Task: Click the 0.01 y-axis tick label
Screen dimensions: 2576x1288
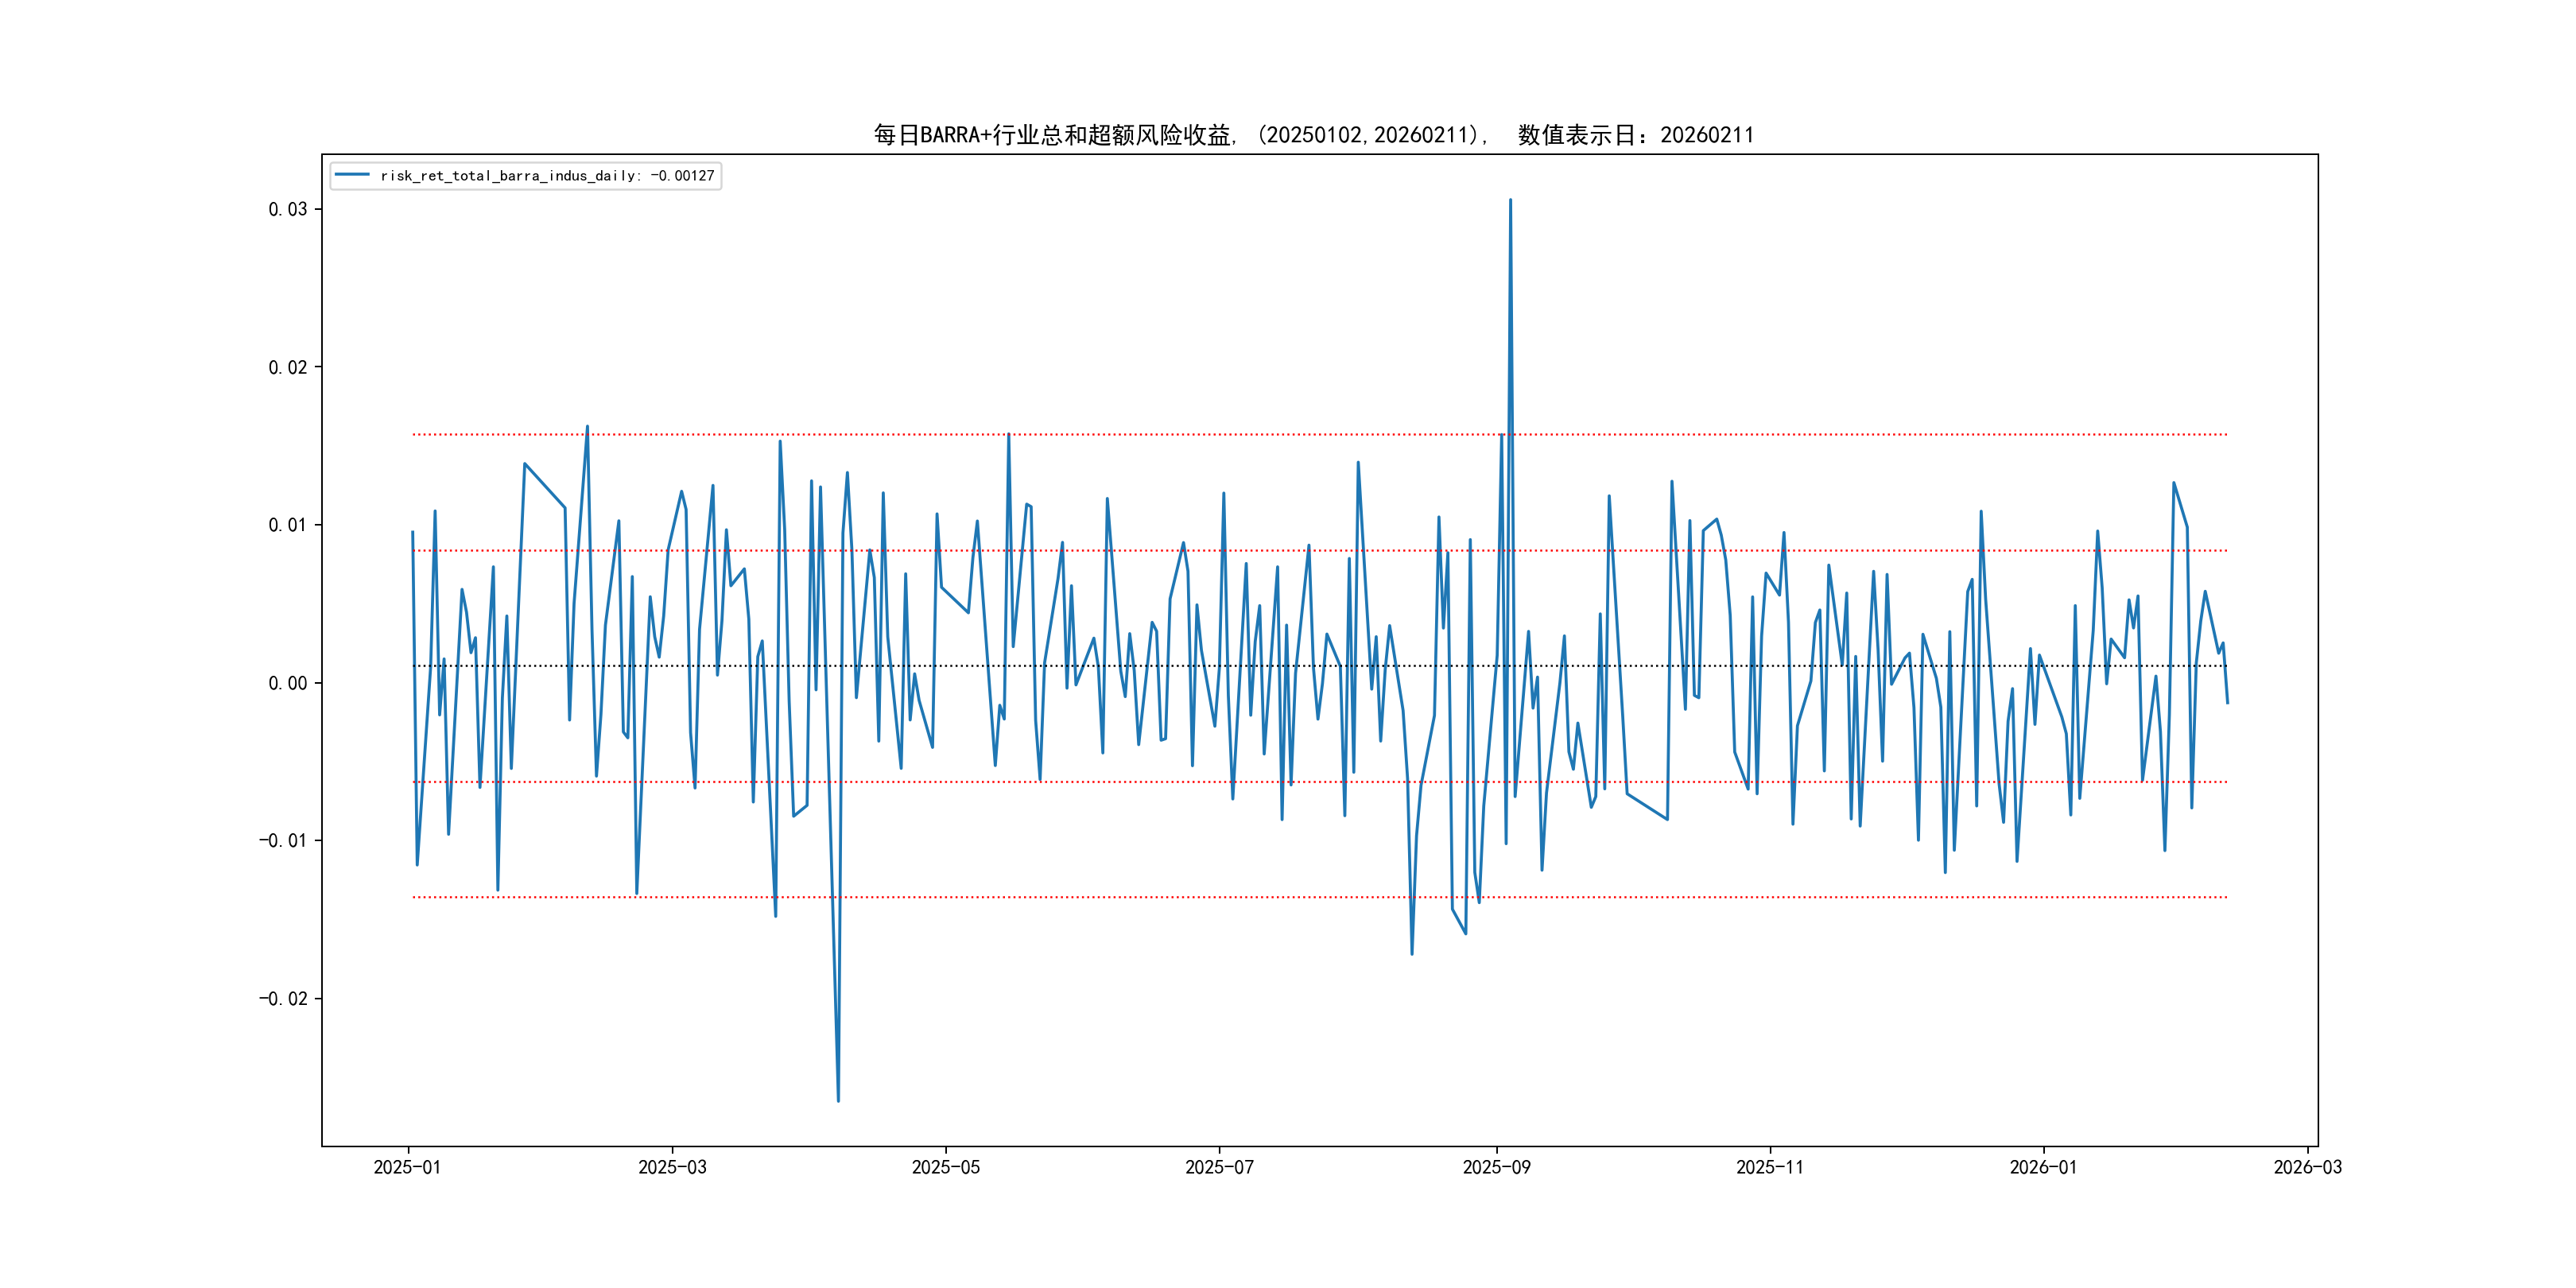Action: (x=287, y=525)
